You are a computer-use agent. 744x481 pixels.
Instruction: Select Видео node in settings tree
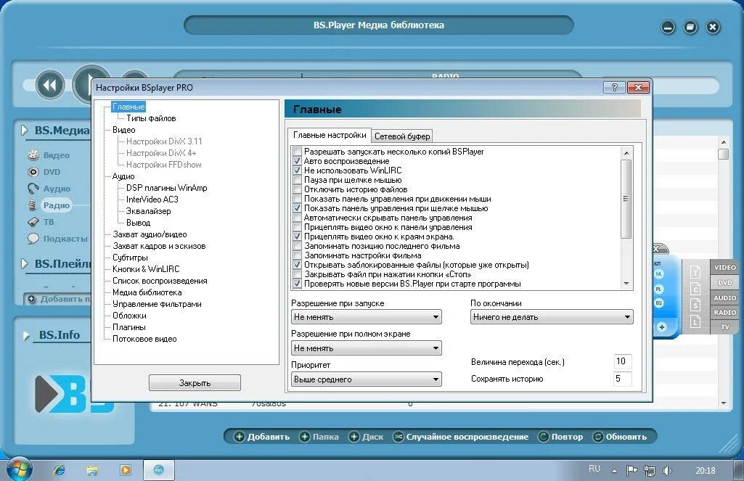click(124, 130)
